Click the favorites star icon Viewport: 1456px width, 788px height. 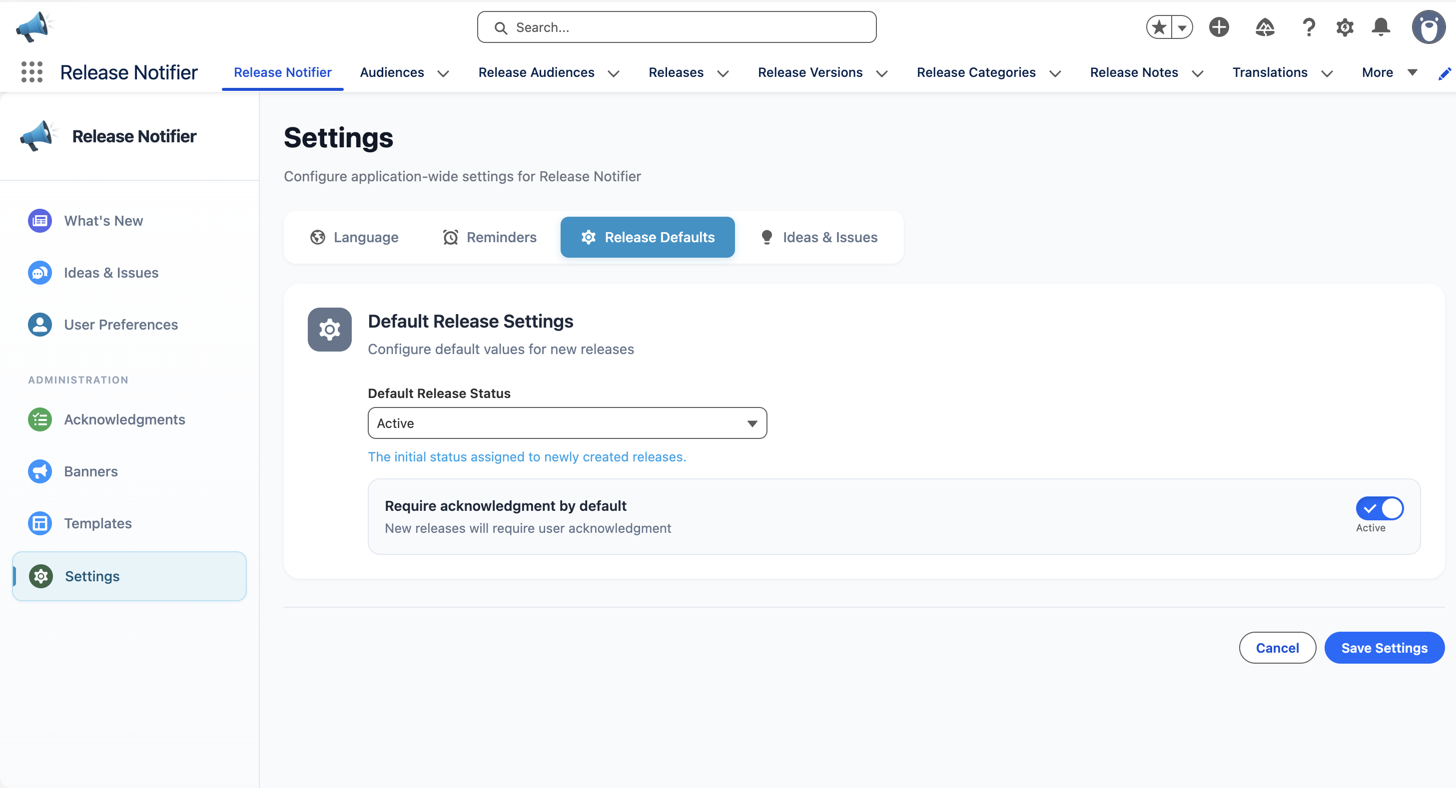[1159, 27]
